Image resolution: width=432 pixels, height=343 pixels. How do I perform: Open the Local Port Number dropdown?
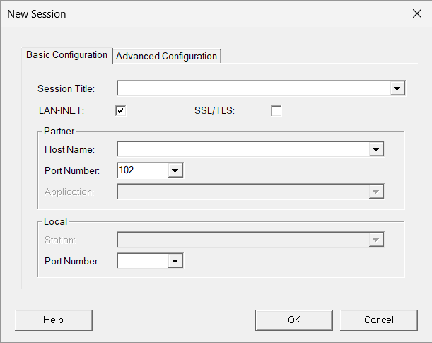pos(175,261)
